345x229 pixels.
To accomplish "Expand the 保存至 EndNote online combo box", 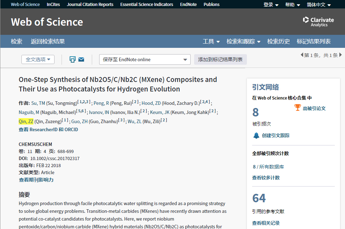I will [x=145, y=59].
